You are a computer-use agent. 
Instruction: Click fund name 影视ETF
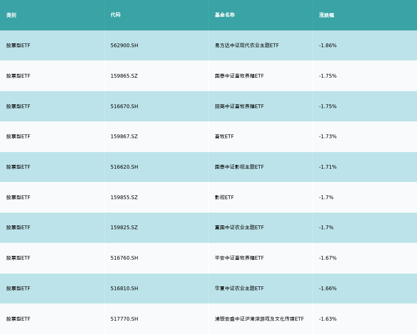pyautogui.click(x=224, y=197)
